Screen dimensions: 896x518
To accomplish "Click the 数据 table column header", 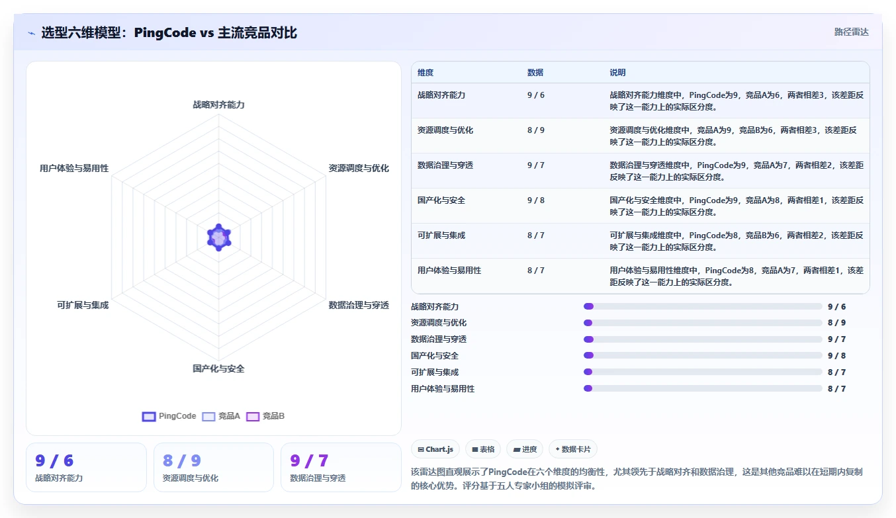I will coord(535,73).
